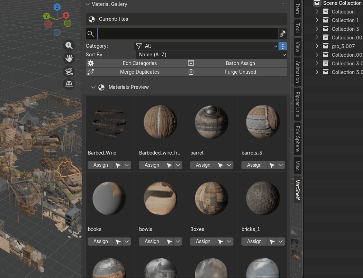Open the Item sidebar tab

pyautogui.click(x=298, y=9)
